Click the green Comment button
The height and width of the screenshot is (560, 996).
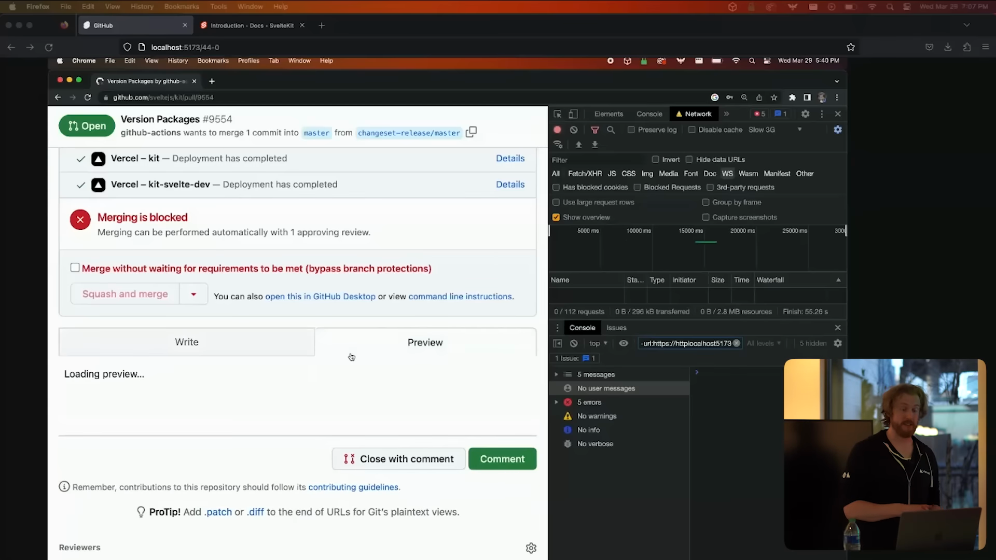tap(502, 459)
